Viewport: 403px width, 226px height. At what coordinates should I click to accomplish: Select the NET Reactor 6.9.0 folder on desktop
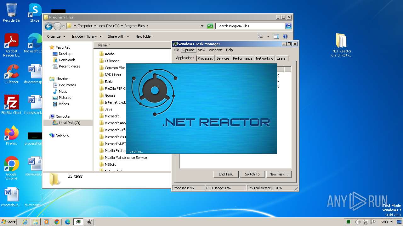tap(342, 45)
